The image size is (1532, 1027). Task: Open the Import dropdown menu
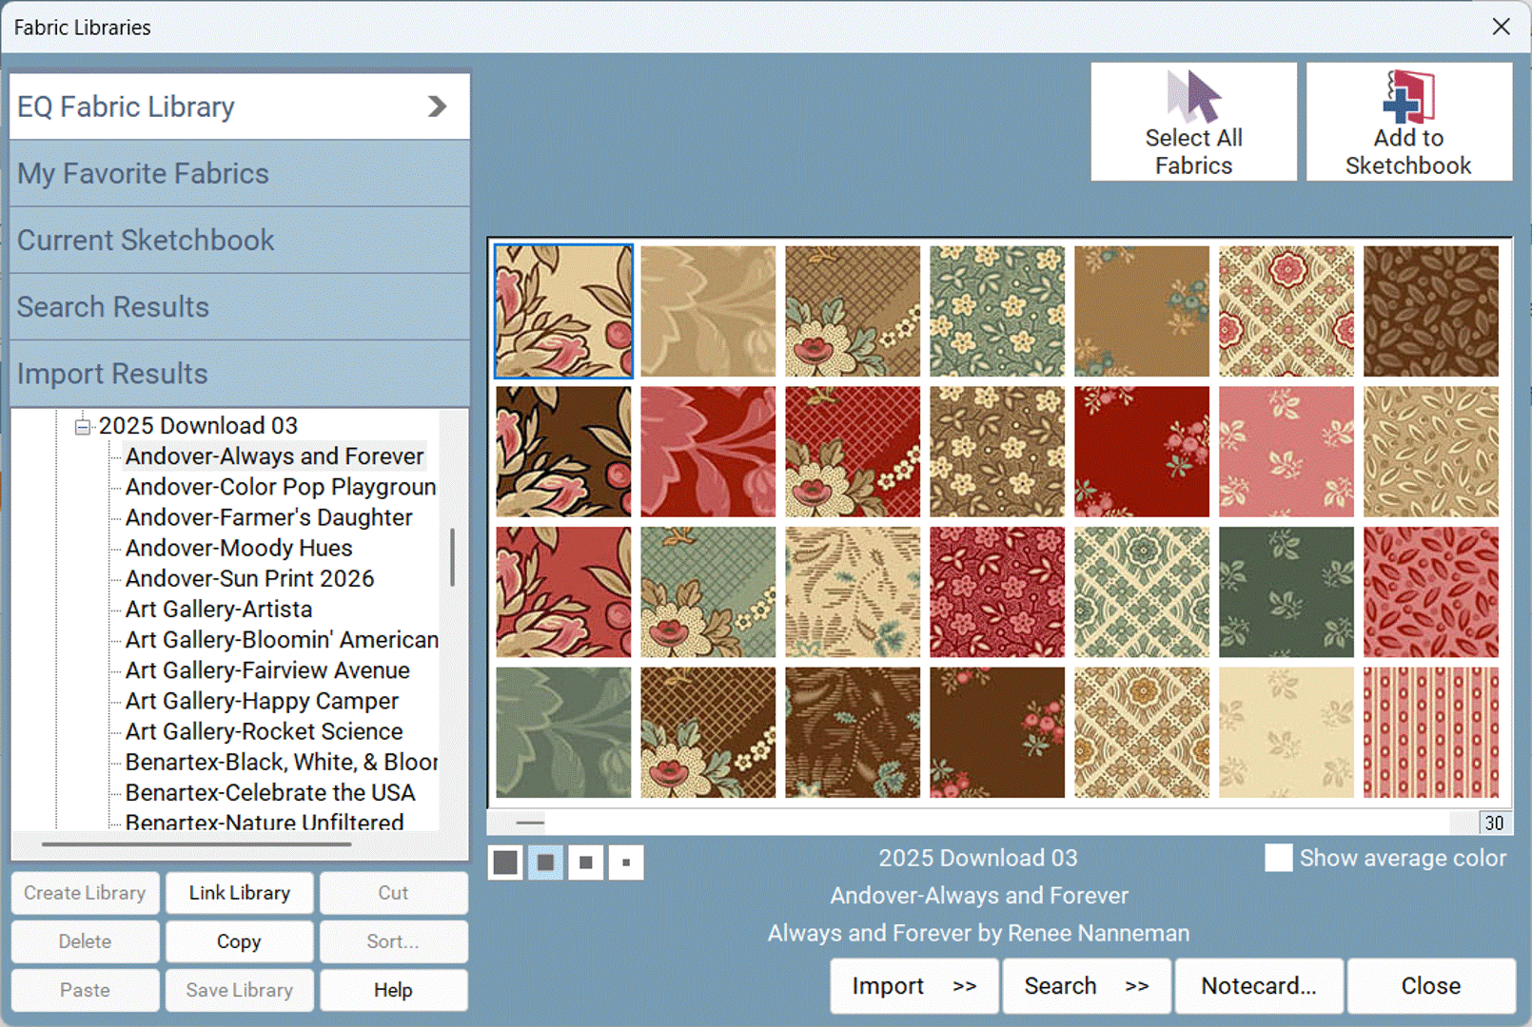913,986
